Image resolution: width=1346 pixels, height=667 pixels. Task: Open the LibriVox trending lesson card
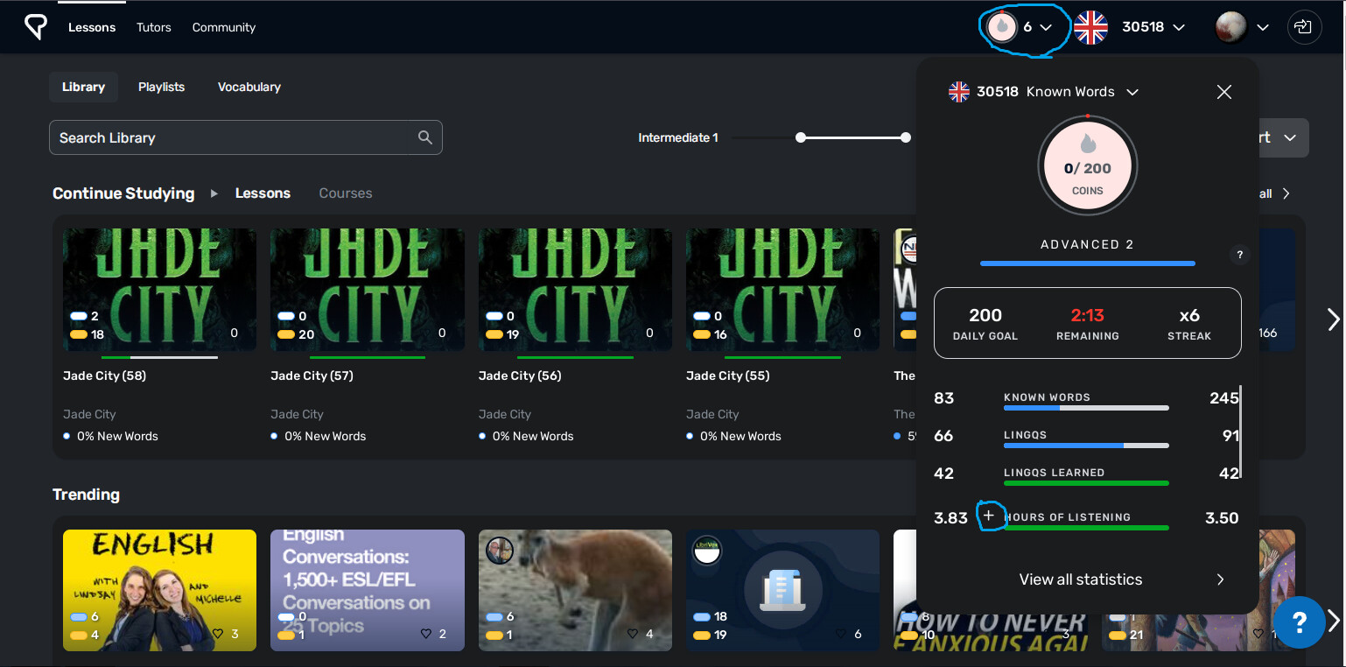[782, 590]
